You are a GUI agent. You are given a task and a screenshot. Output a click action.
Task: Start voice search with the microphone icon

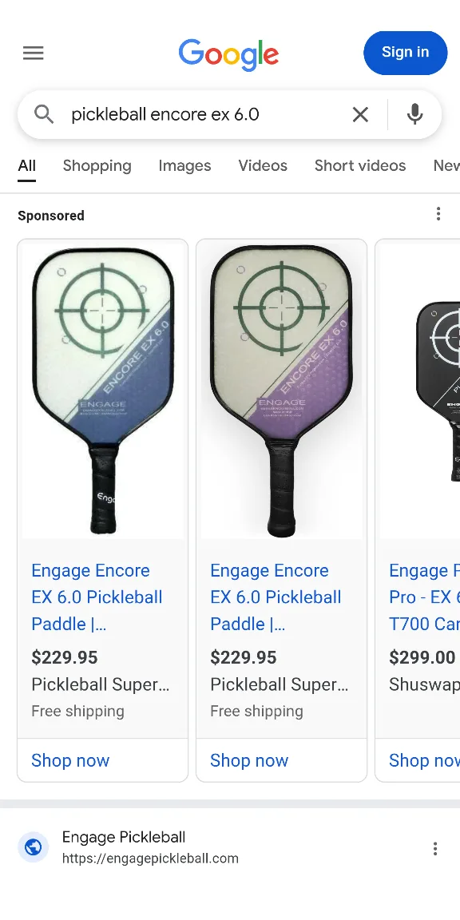(414, 114)
